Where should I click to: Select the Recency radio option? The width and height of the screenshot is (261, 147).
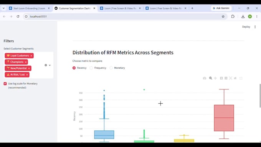tap(74, 68)
